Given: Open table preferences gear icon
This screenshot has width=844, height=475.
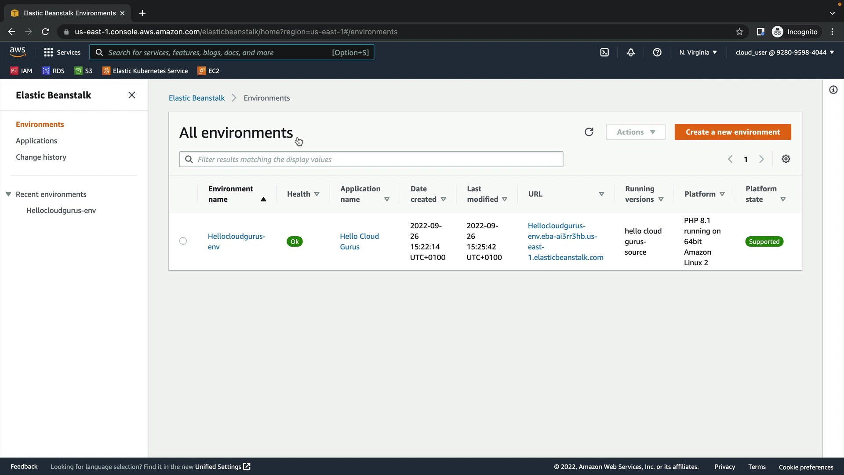Looking at the screenshot, I should (786, 159).
